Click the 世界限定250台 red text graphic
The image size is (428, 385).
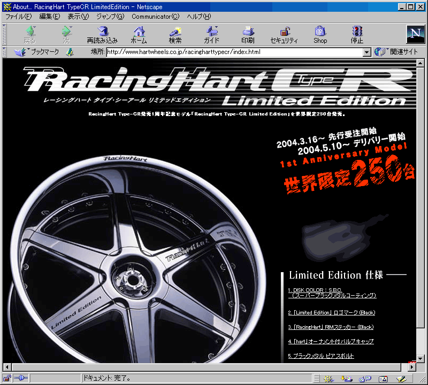(x=349, y=176)
